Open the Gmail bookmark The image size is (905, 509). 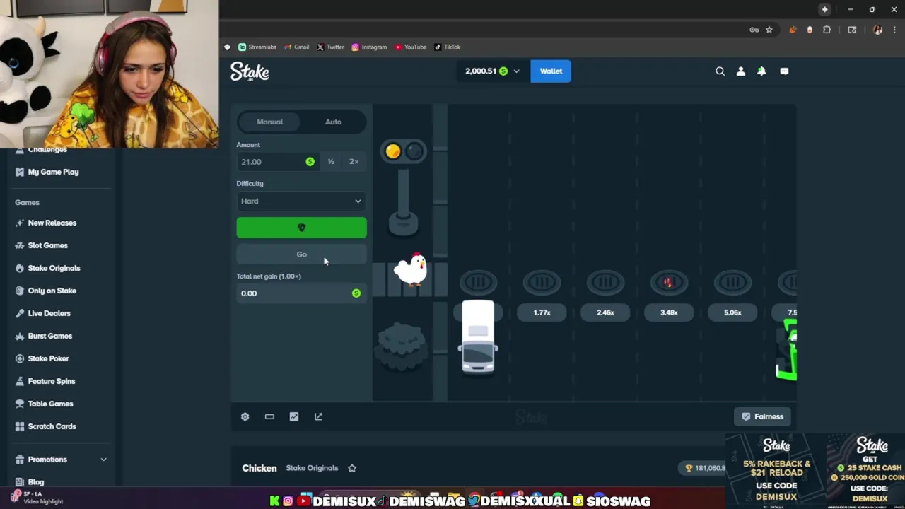coord(297,47)
